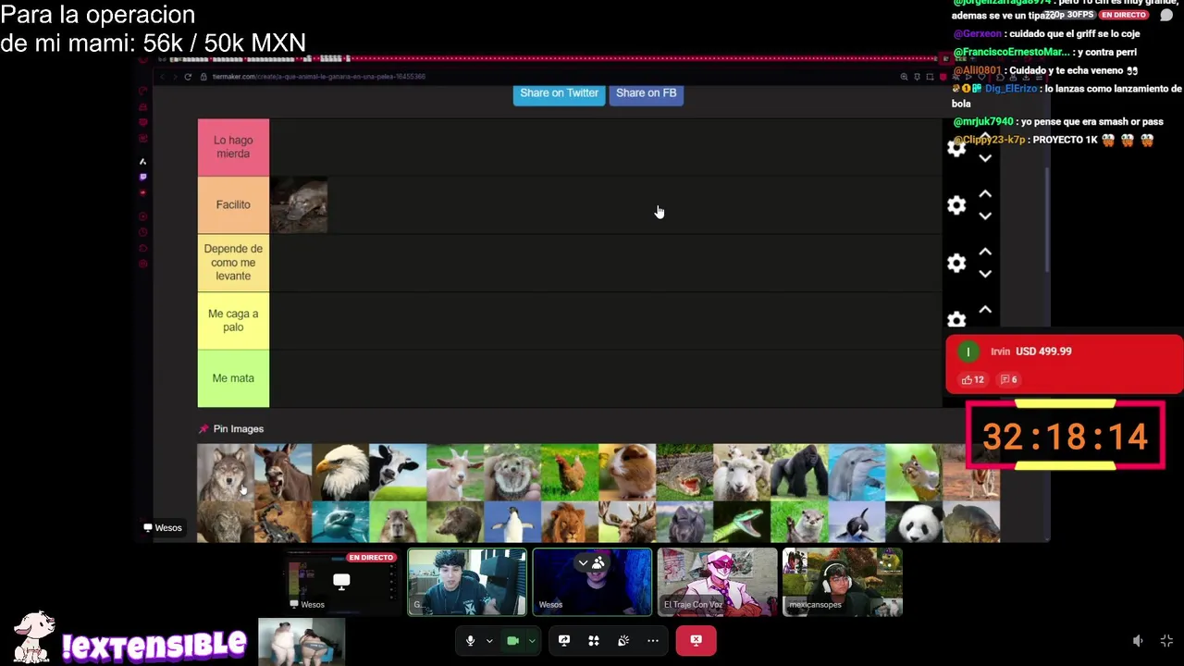
Task: Move Lo hago mierda tier down
Action: (985, 158)
